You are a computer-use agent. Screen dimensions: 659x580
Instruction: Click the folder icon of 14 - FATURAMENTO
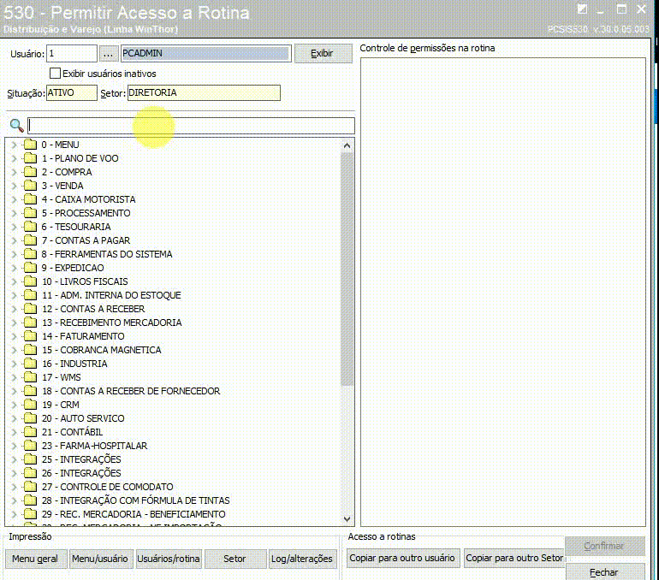[30, 336]
